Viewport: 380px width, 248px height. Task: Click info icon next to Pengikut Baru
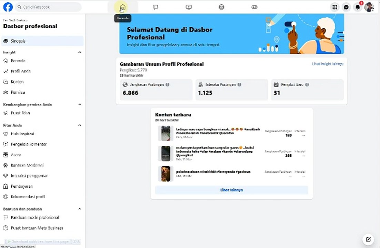click(x=307, y=84)
